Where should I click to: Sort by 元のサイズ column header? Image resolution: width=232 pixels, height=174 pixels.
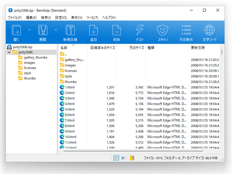[131, 48]
